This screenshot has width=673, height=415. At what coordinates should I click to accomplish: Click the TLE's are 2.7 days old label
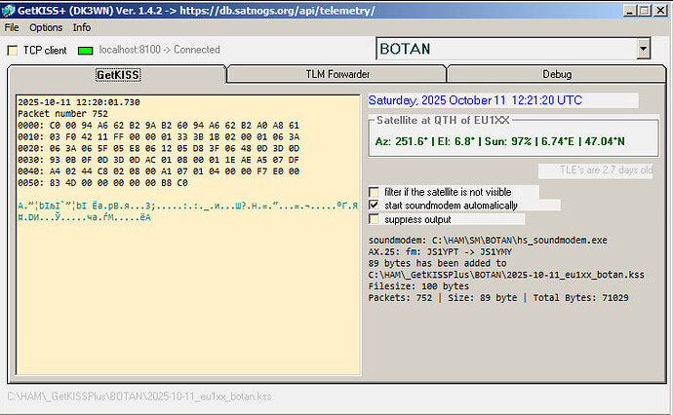pyautogui.click(x=605, y=170)
